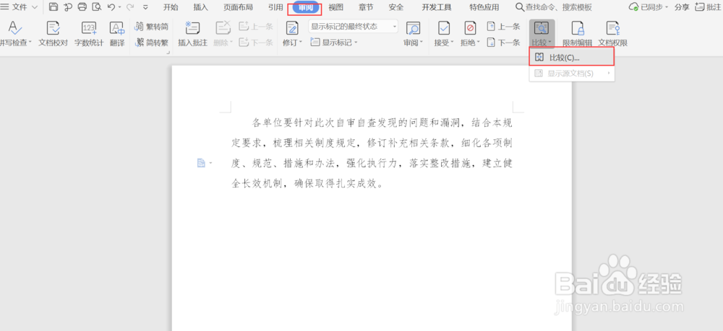Click text line starting 各单位要针对此次
Screen dimensions: 723x331
coord(382,123)
